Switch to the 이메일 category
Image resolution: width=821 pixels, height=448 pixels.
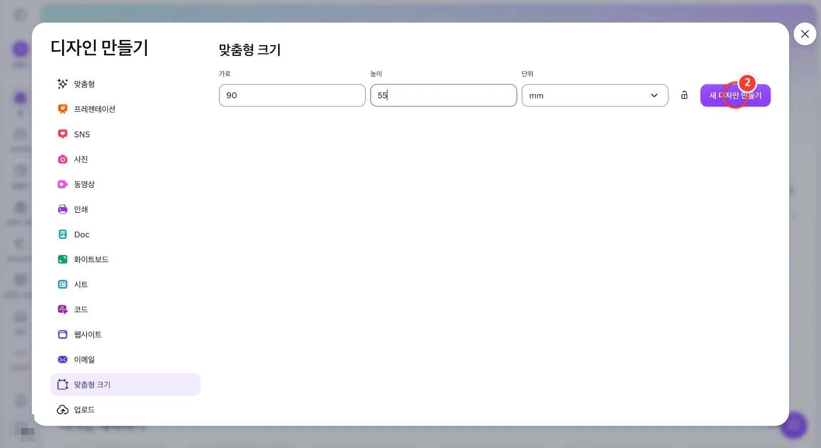click(x=84, y=359)
